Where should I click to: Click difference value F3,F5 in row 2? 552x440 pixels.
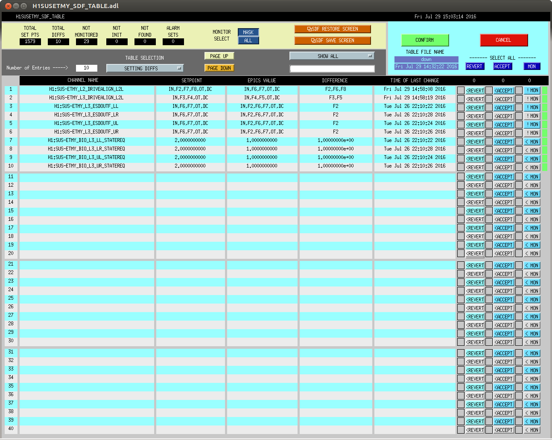[336, 98]
